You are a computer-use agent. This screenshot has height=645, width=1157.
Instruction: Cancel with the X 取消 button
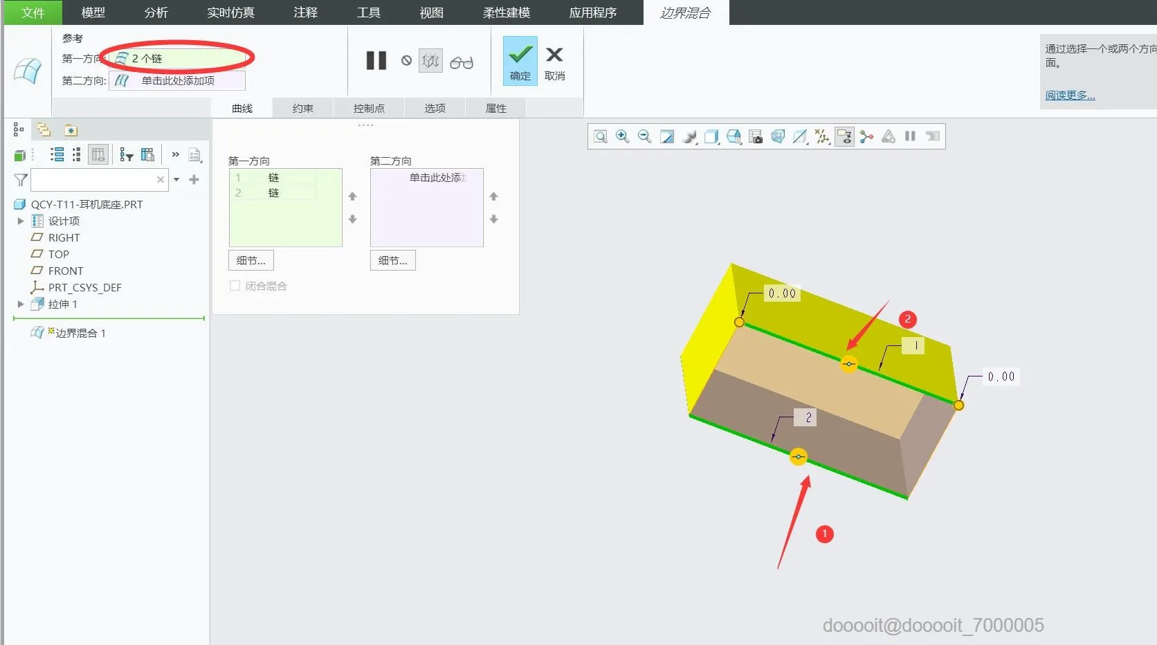coord(554,63)
